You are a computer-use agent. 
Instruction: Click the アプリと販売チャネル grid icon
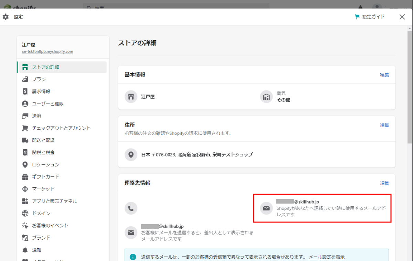[x=25, y=201]
